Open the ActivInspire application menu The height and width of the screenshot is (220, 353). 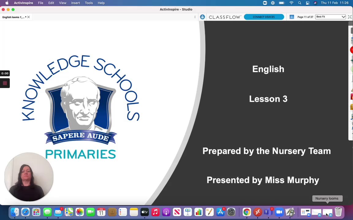tap(23, 3)
